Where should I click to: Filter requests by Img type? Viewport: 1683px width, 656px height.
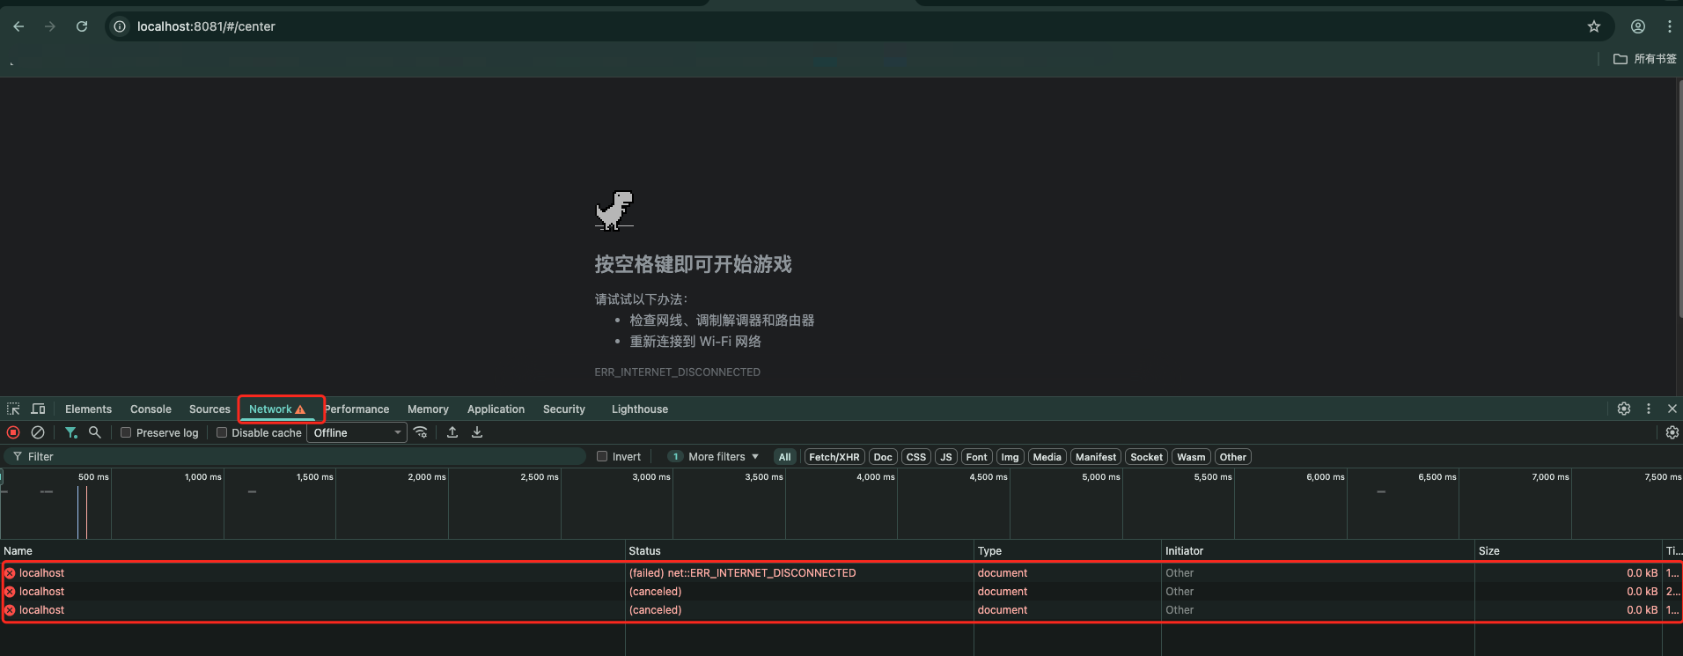click(x=1011, y=457)
